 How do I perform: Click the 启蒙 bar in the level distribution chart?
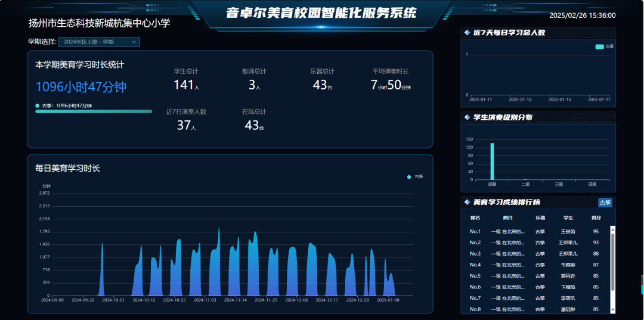[x=492, y=161]
